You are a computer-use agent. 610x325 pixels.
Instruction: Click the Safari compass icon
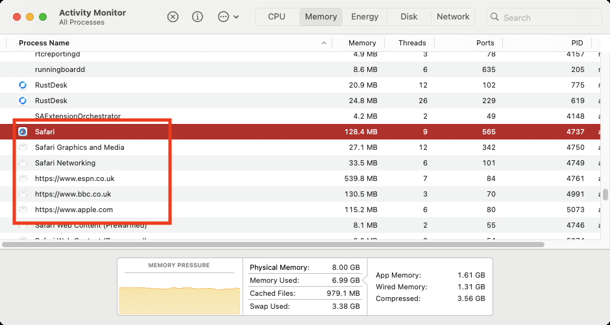point(23,132)
